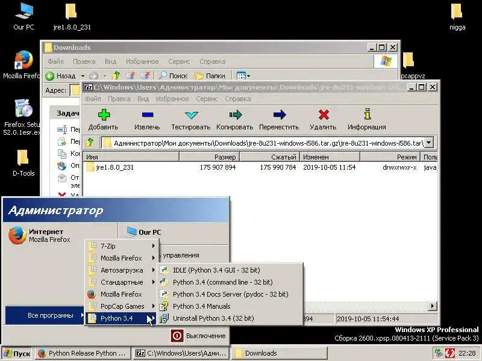Sort by Режим column header
Screen dimensions: 482x361
coord(390,157)
